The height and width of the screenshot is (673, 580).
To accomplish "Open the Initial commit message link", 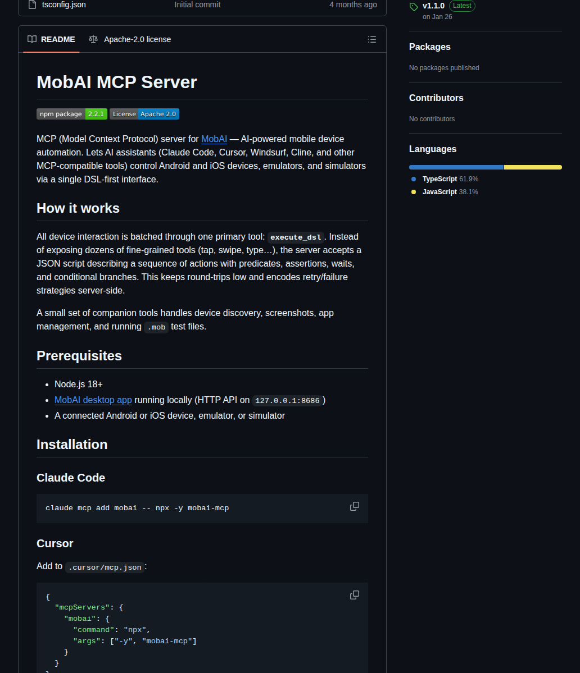I will click(197, 4).
